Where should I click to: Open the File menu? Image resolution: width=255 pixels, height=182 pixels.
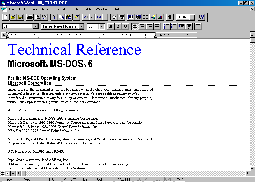(11, 9)
